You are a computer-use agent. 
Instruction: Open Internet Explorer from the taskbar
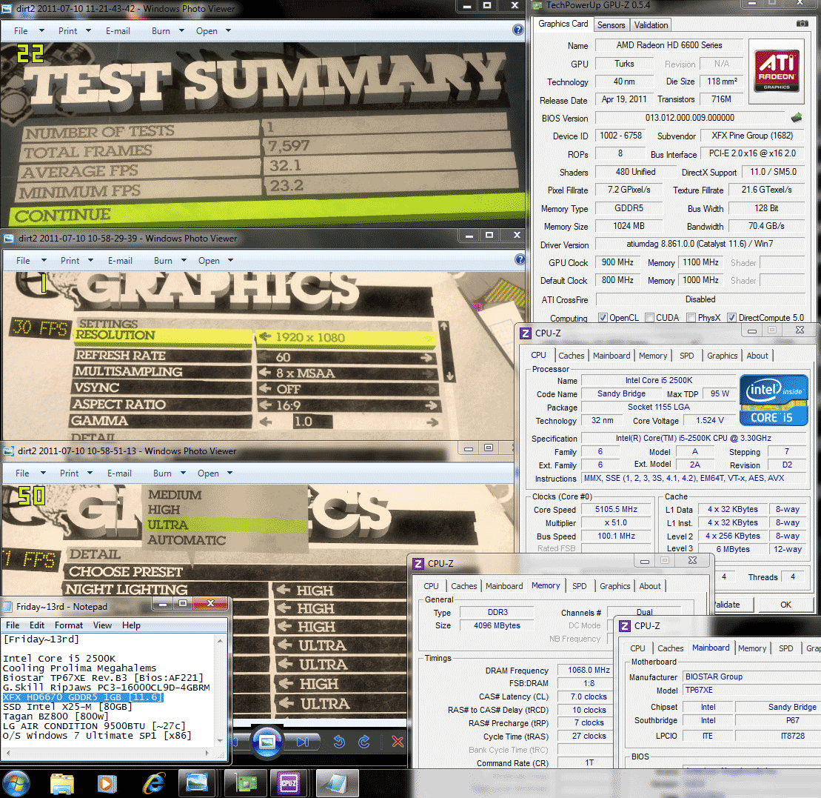pyautogui.click(x=153, y=784)
